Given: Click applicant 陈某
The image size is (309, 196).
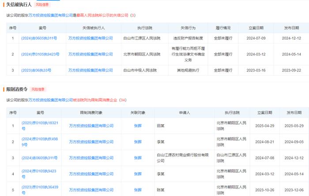Looking at the screenshot, I should (161, 190).
